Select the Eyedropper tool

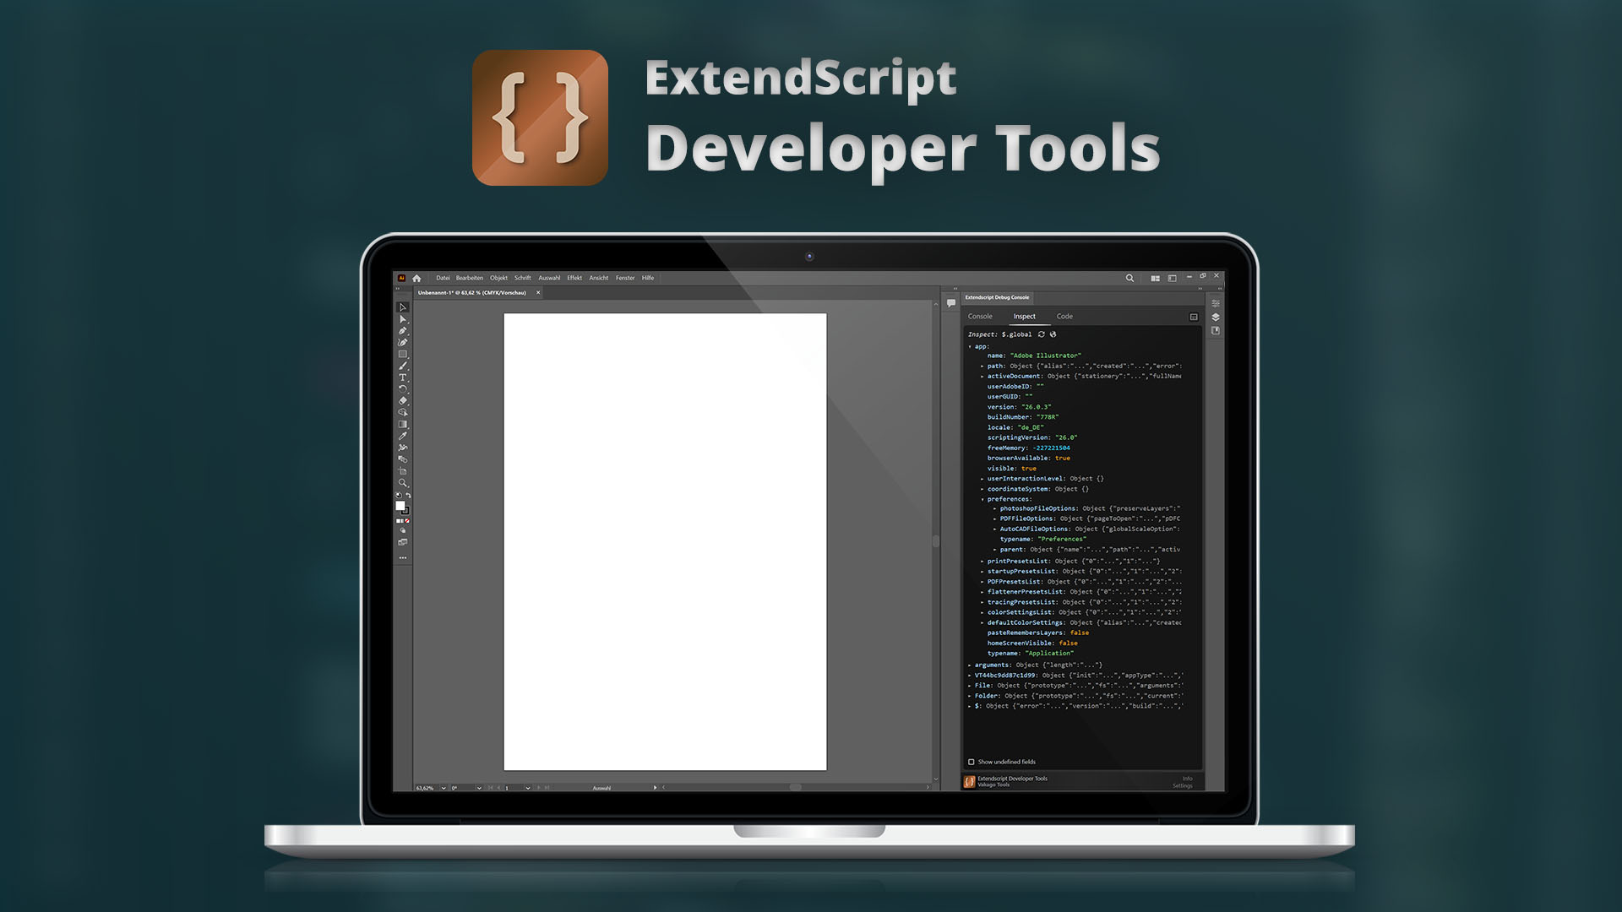pos(403,436)
